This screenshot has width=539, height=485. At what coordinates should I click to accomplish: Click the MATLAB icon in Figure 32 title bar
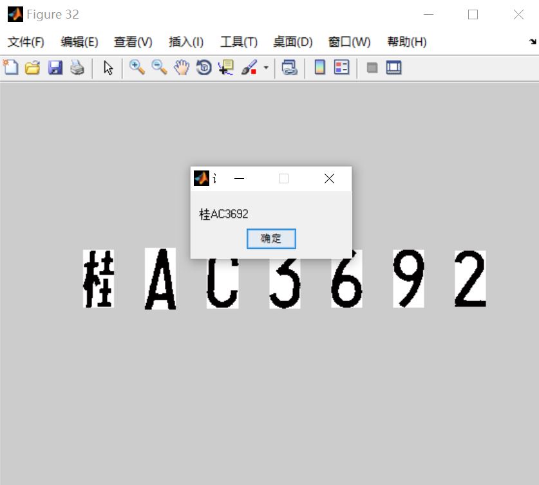pos(15,14)
